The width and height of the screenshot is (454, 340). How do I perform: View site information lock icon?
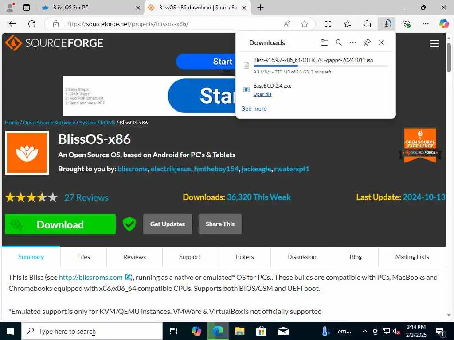pyautogui.click(x=56, y=24)
